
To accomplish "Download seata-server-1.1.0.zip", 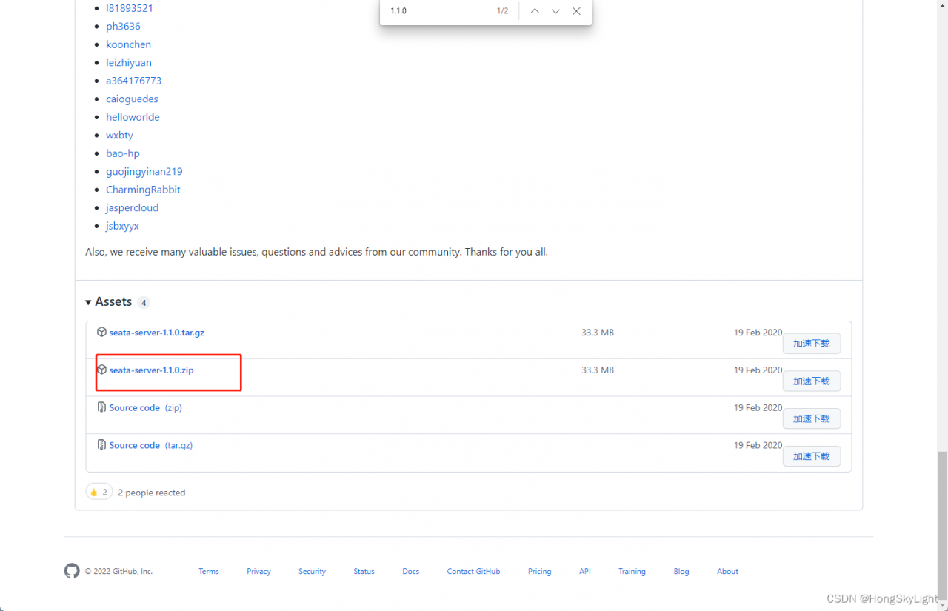I will (151, 370).
